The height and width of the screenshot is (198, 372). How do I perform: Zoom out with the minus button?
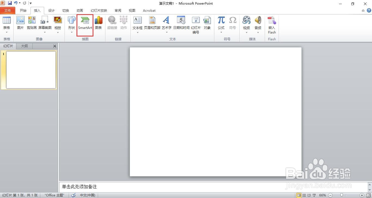click(x=330, y=195)
